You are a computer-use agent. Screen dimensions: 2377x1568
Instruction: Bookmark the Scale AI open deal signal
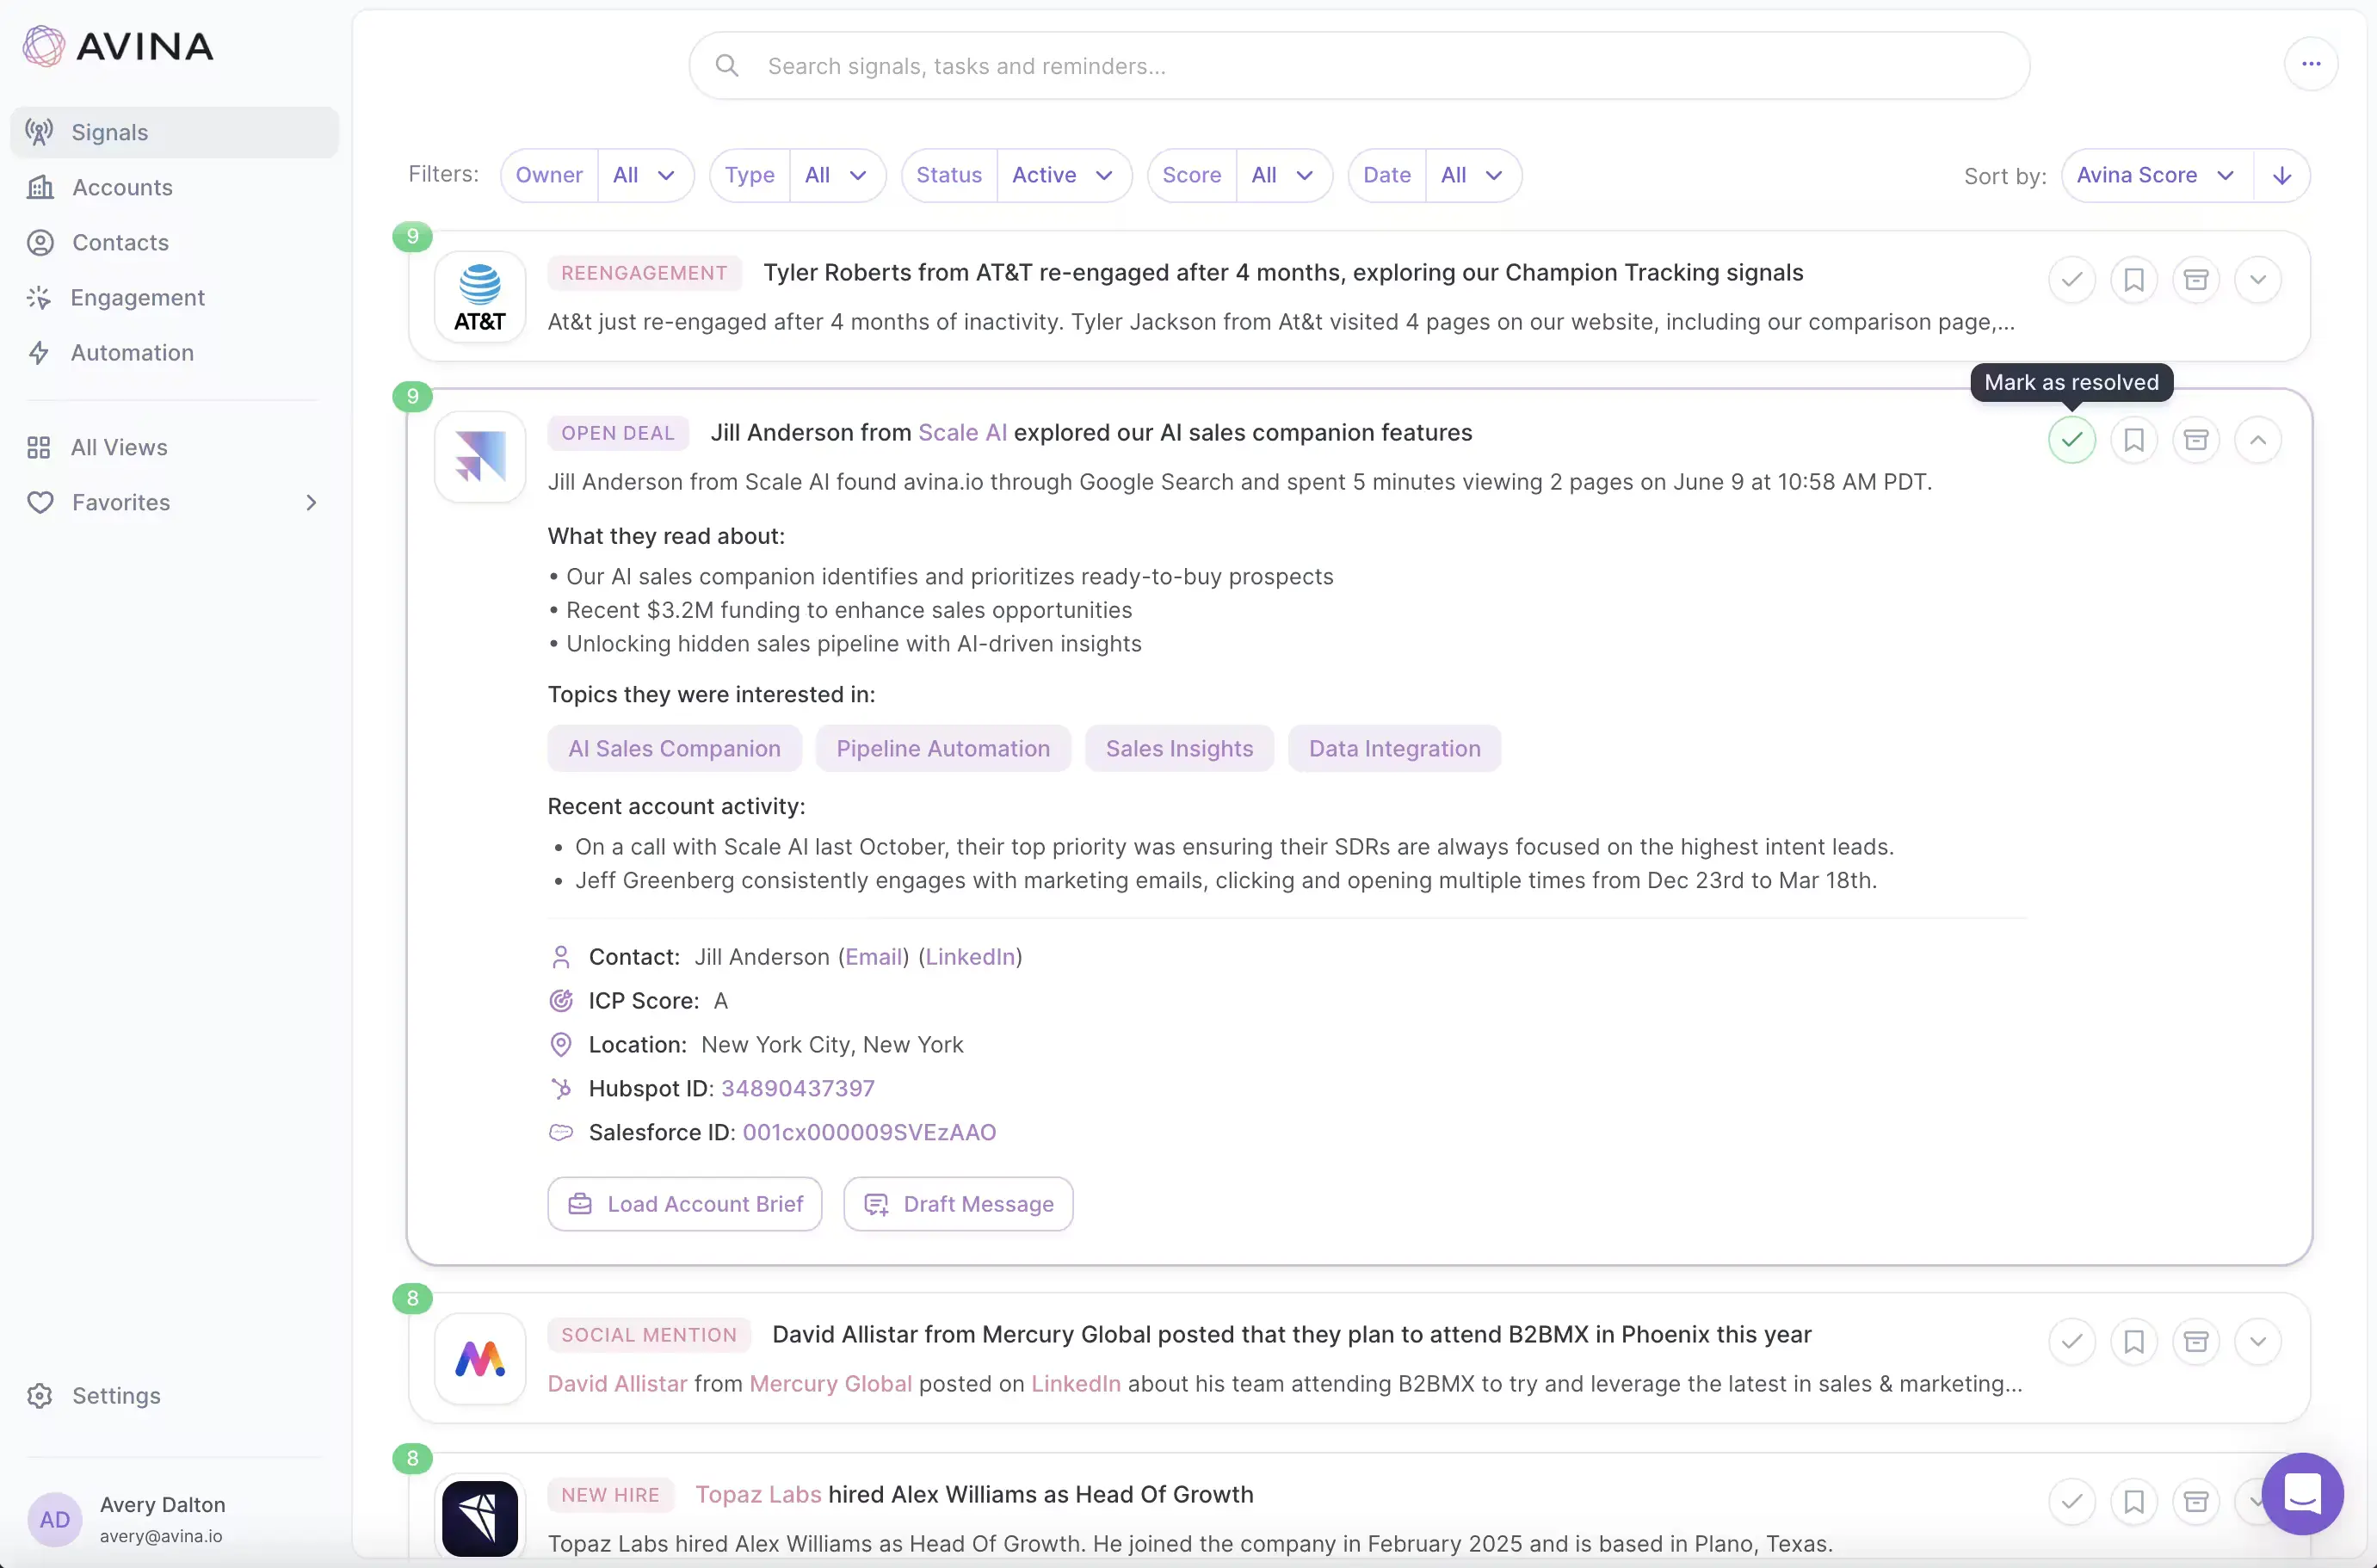point(2133,440)
